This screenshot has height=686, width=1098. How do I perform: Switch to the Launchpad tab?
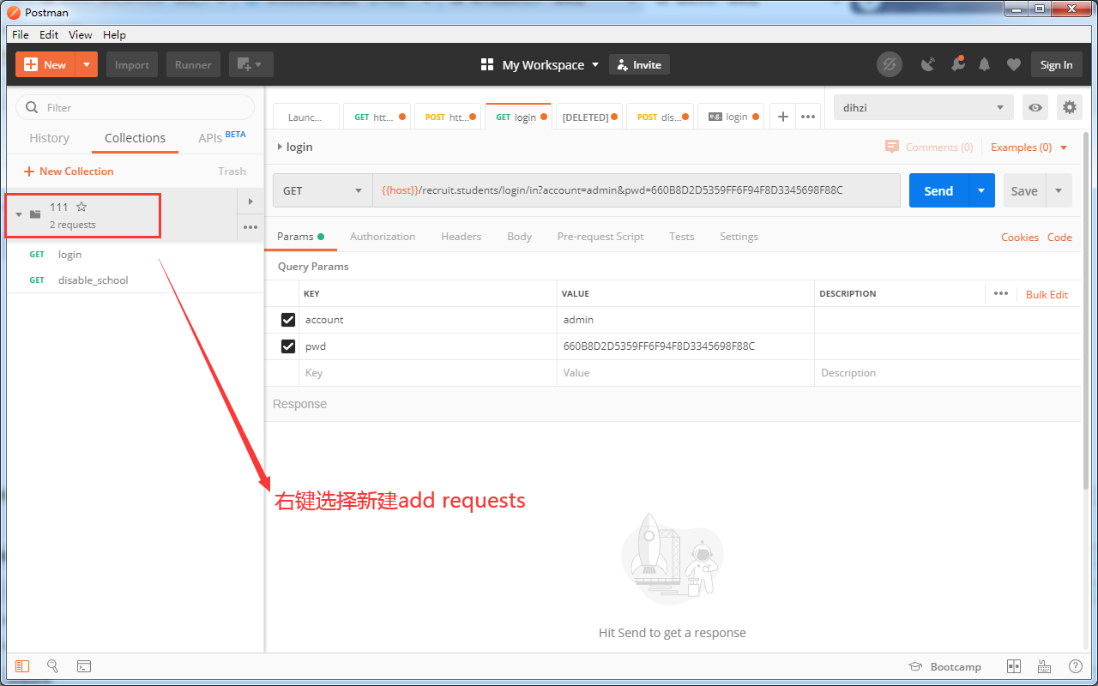[306, 117]
